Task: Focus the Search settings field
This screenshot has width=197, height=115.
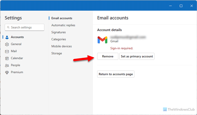Action: pos(27,27)
